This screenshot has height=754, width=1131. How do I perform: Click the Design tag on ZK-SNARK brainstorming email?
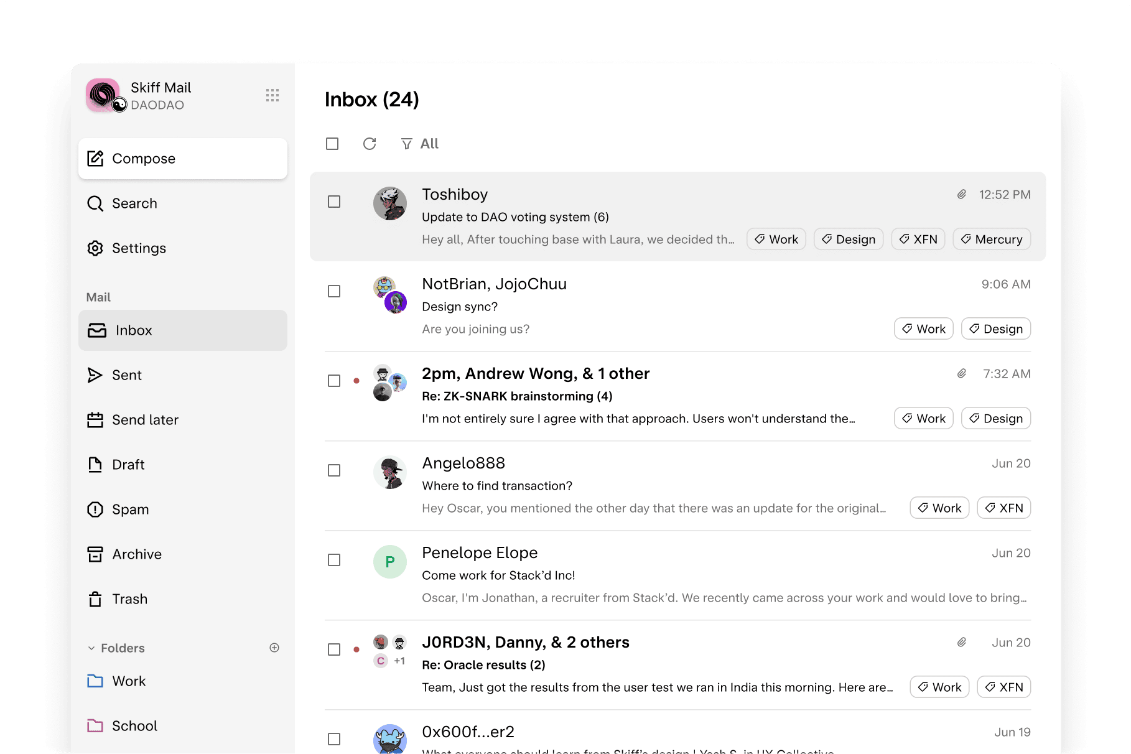pos(996,419)
